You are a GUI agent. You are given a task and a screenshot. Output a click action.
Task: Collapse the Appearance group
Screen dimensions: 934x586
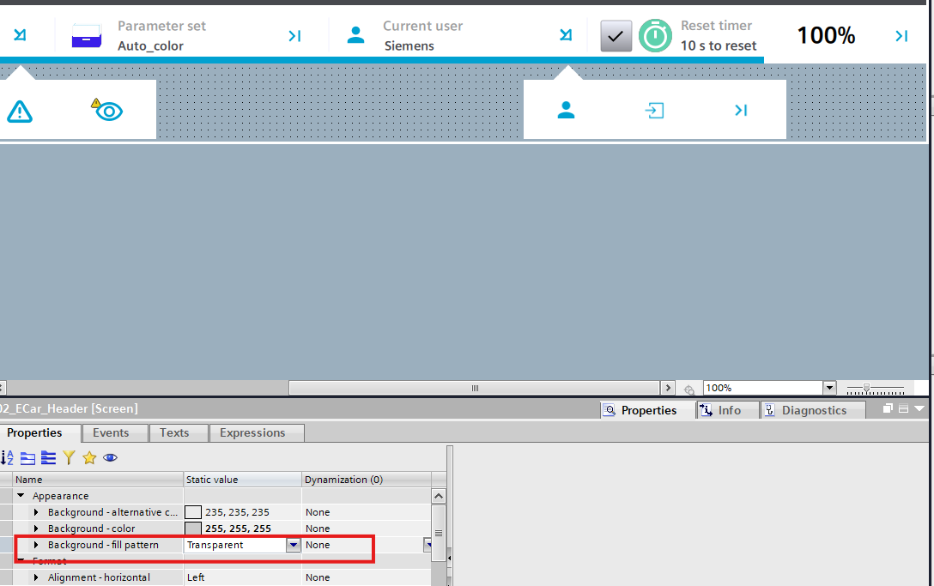[x=21, y=495]
